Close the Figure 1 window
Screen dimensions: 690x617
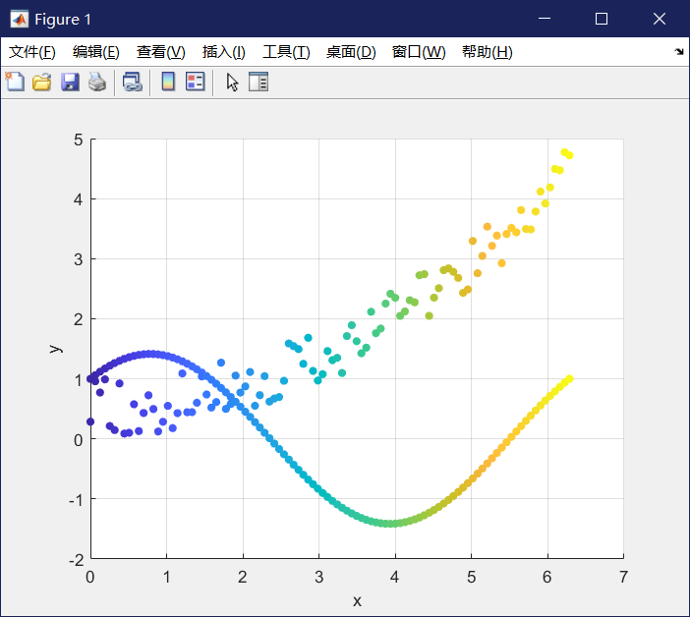pyautogui.click(x=660, y=19)
